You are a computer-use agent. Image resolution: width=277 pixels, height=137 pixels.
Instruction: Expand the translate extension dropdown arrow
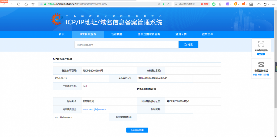(x=231, y=4)
